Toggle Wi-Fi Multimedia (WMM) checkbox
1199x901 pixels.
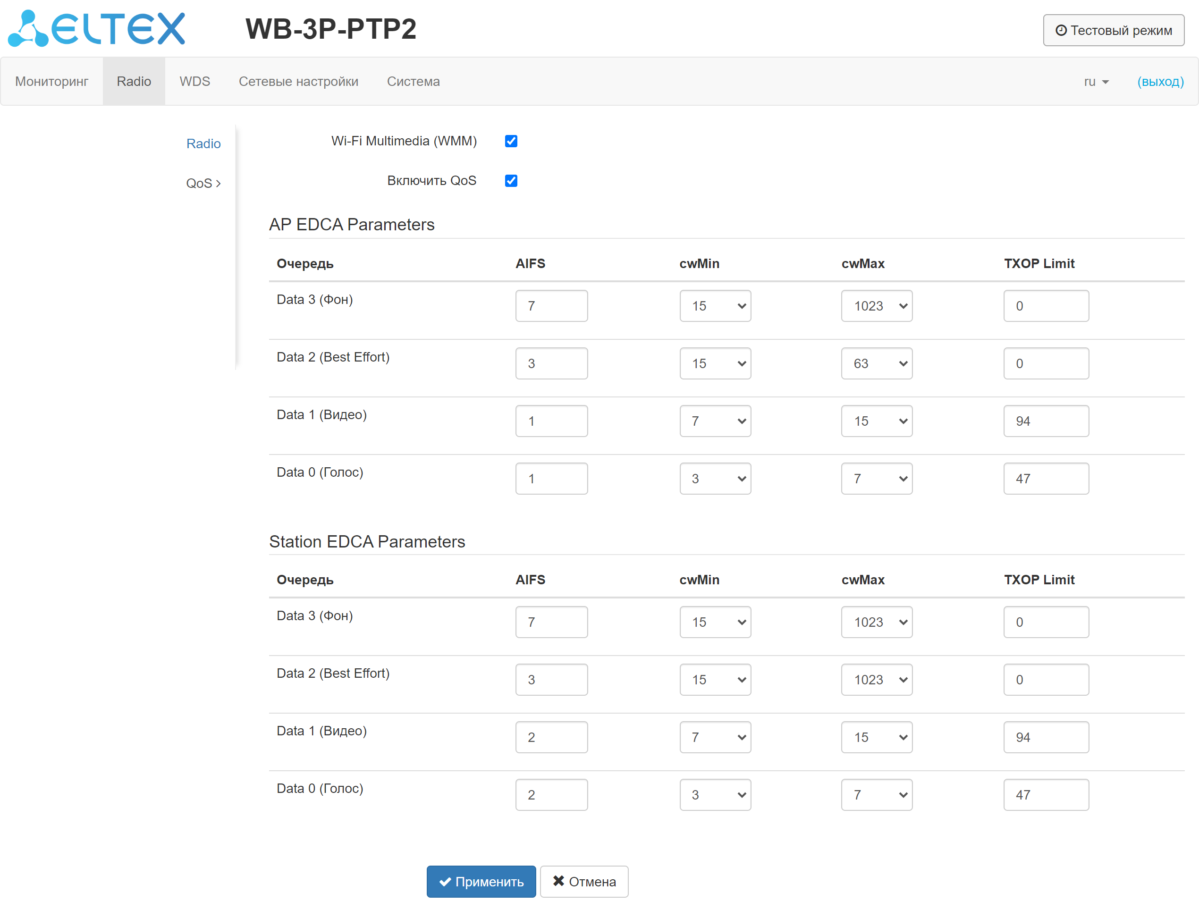(x=511, y=141)
